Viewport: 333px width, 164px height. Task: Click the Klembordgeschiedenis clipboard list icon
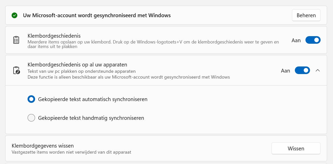[16, 40]
